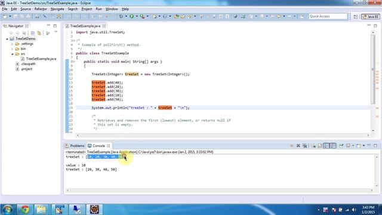Click Collapse All icon in Navigator toolbar
Screen dimensions: 382x215
coord(33,33)
